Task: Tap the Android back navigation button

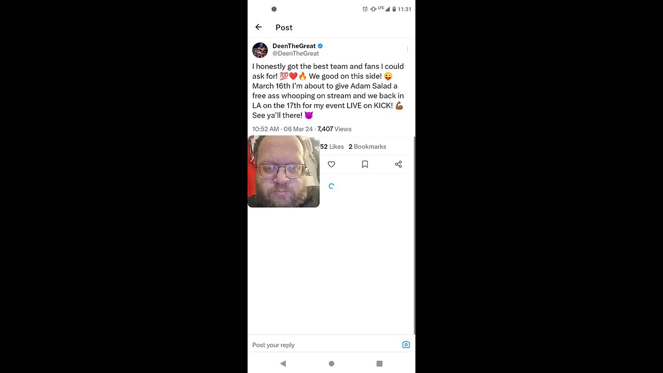Action: point(283,364)
